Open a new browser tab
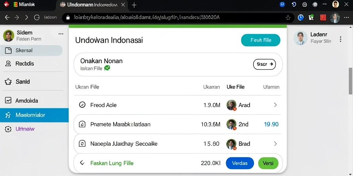Screen dimensions: 353x176 [134, 5]
